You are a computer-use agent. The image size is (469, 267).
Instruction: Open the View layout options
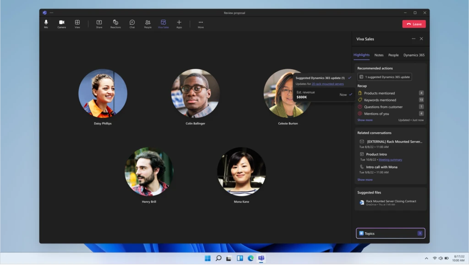tap(77, 22)
